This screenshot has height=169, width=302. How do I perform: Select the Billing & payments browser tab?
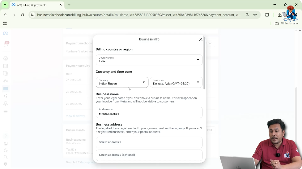click(x=36, y=5)
